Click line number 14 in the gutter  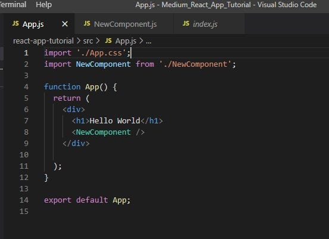coord(24,200)
